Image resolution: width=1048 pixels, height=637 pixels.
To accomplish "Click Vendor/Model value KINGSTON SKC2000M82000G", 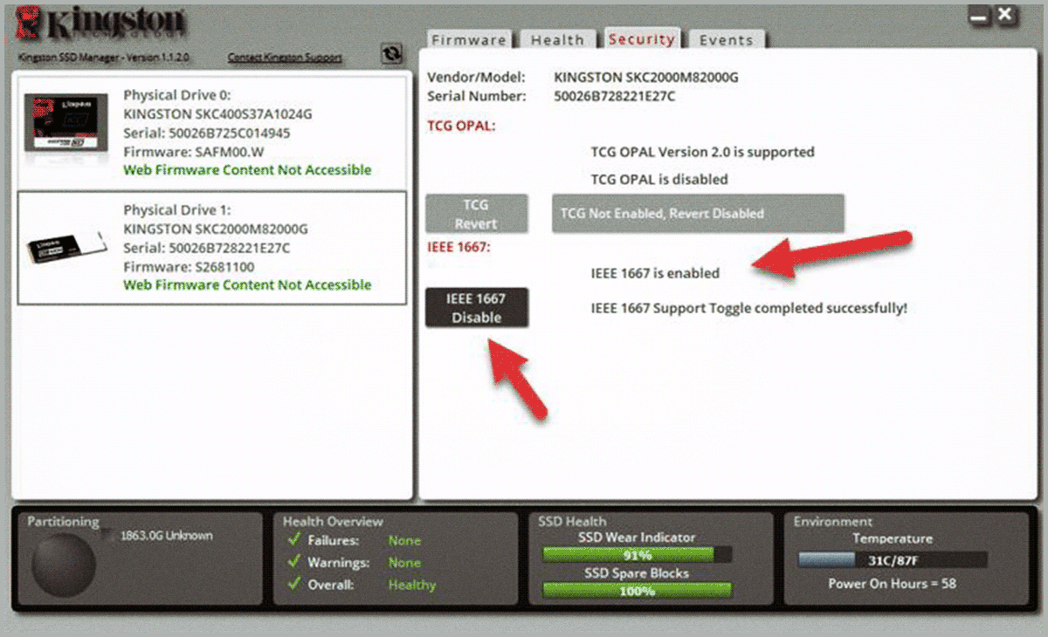I will (646, 77).
